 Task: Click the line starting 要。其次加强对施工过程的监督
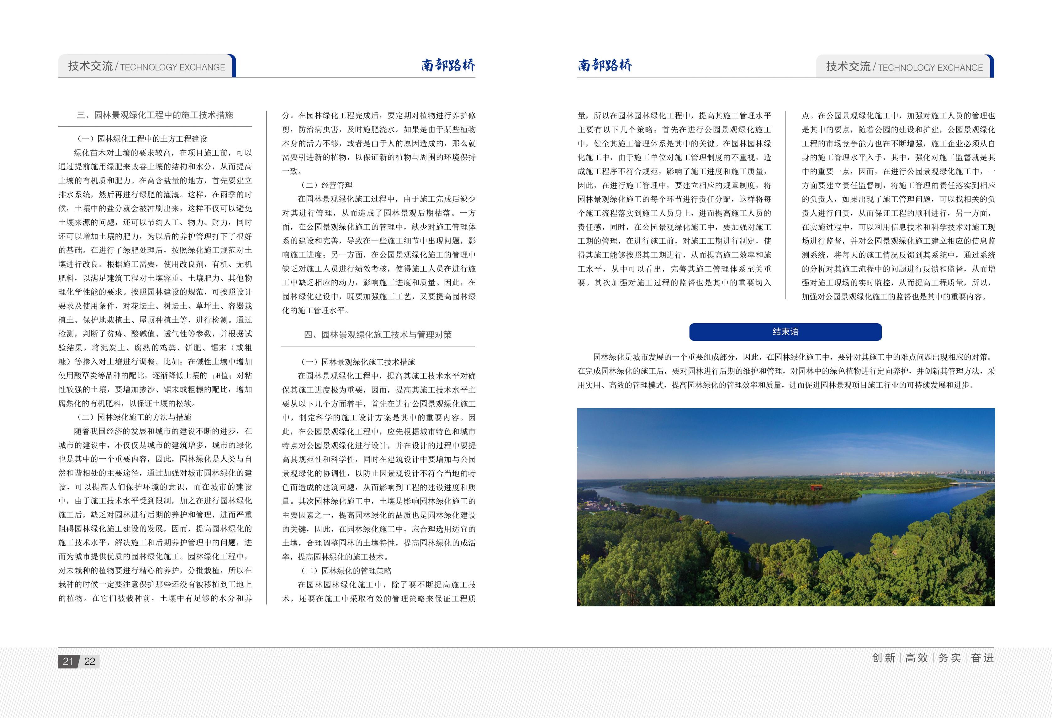click(674, 283)
